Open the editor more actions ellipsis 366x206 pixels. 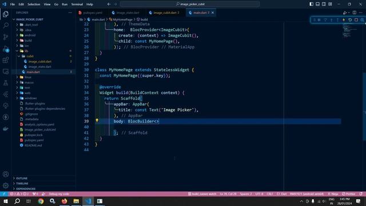click(x=361, y=13)
